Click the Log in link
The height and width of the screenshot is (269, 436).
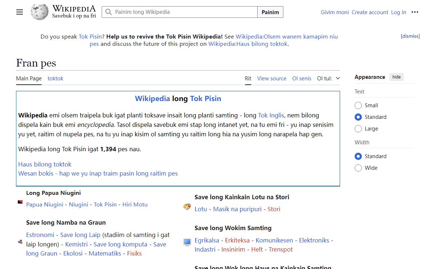click(x=399, y=12)
